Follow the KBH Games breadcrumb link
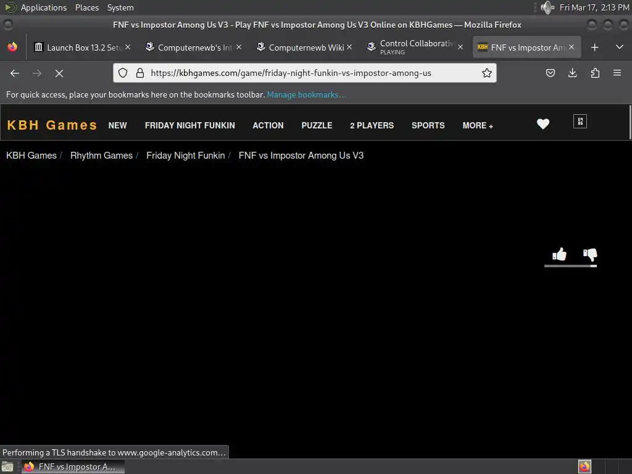This screenshot has width=632, height=474. pyautogui.click(x=31, y=156)
